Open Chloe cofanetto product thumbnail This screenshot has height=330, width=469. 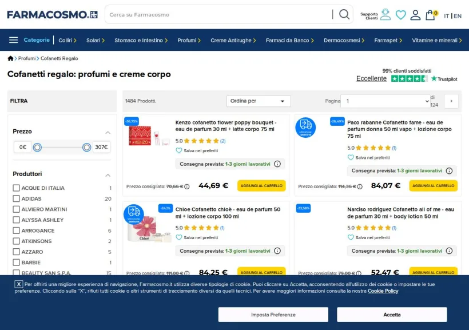(149, 228)
